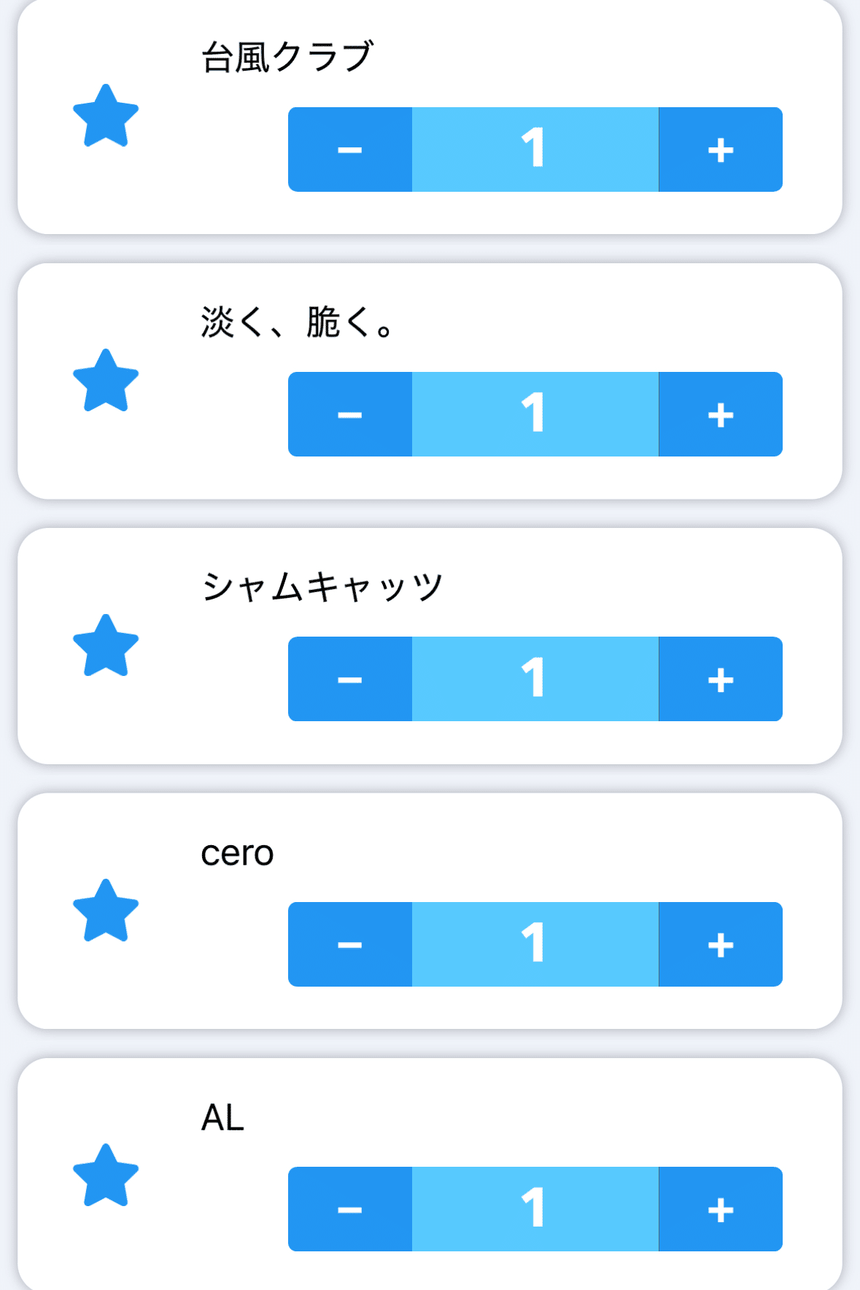
Task: Open the シャムキャッツ entry title
Action: [322, 586]
